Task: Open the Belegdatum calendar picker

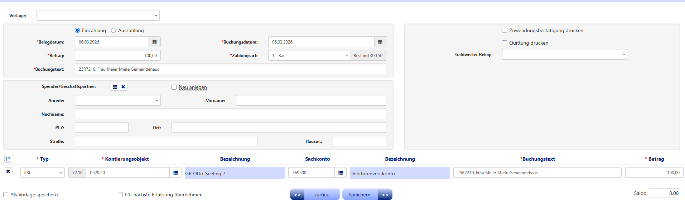Action: (x=154, y=42)
